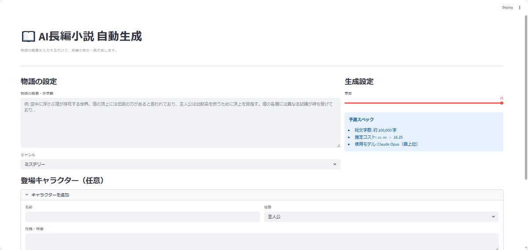The width and height of the screenshot is (528, 250).
Task: Click the 登場キャラクター（任意） heading
Action: [x=62, y=181]
